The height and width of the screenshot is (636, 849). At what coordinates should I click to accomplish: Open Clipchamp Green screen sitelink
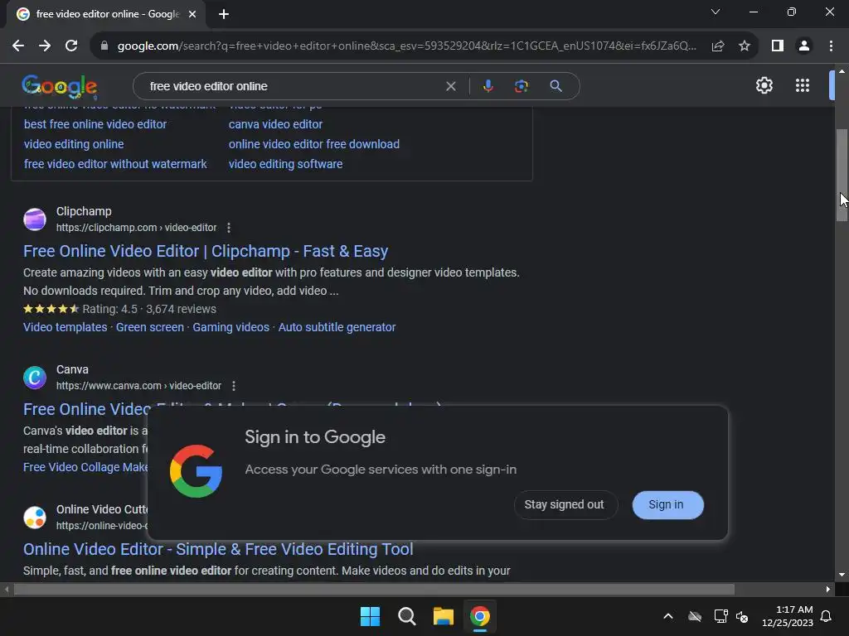coord(150,328)
